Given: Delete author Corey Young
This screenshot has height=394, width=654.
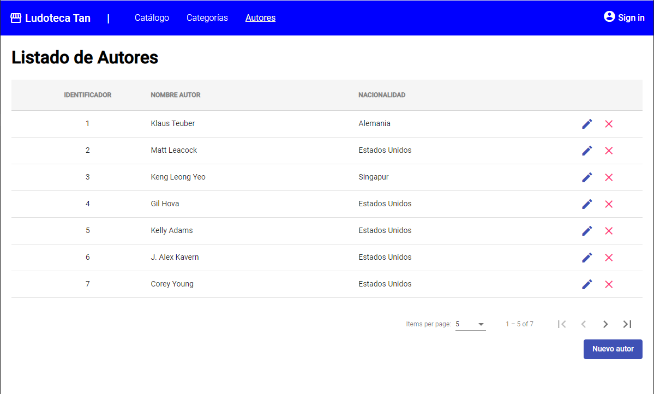Looking at the screenshot, I should (609, 284).
